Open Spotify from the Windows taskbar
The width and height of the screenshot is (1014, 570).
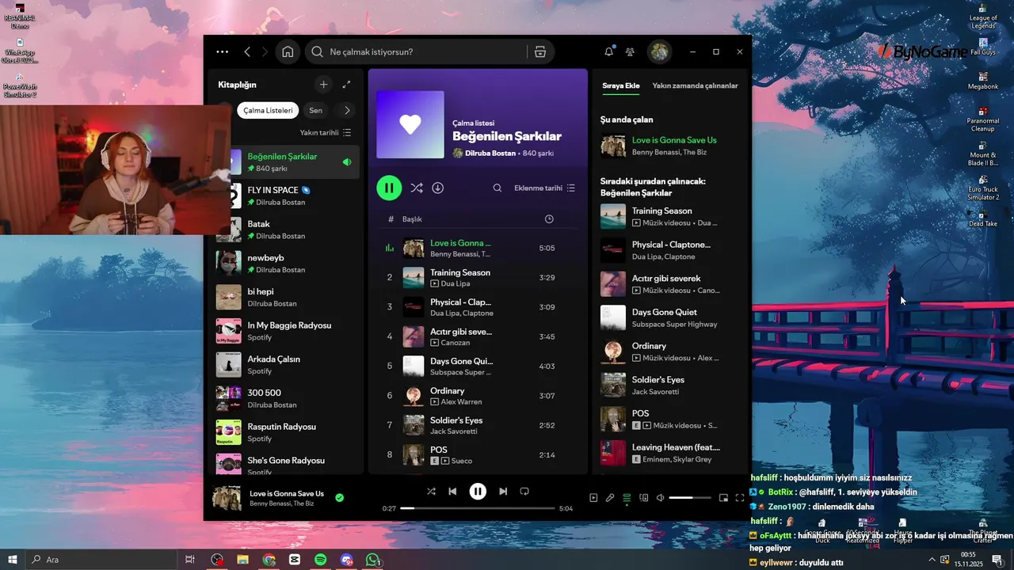(321, 560)
